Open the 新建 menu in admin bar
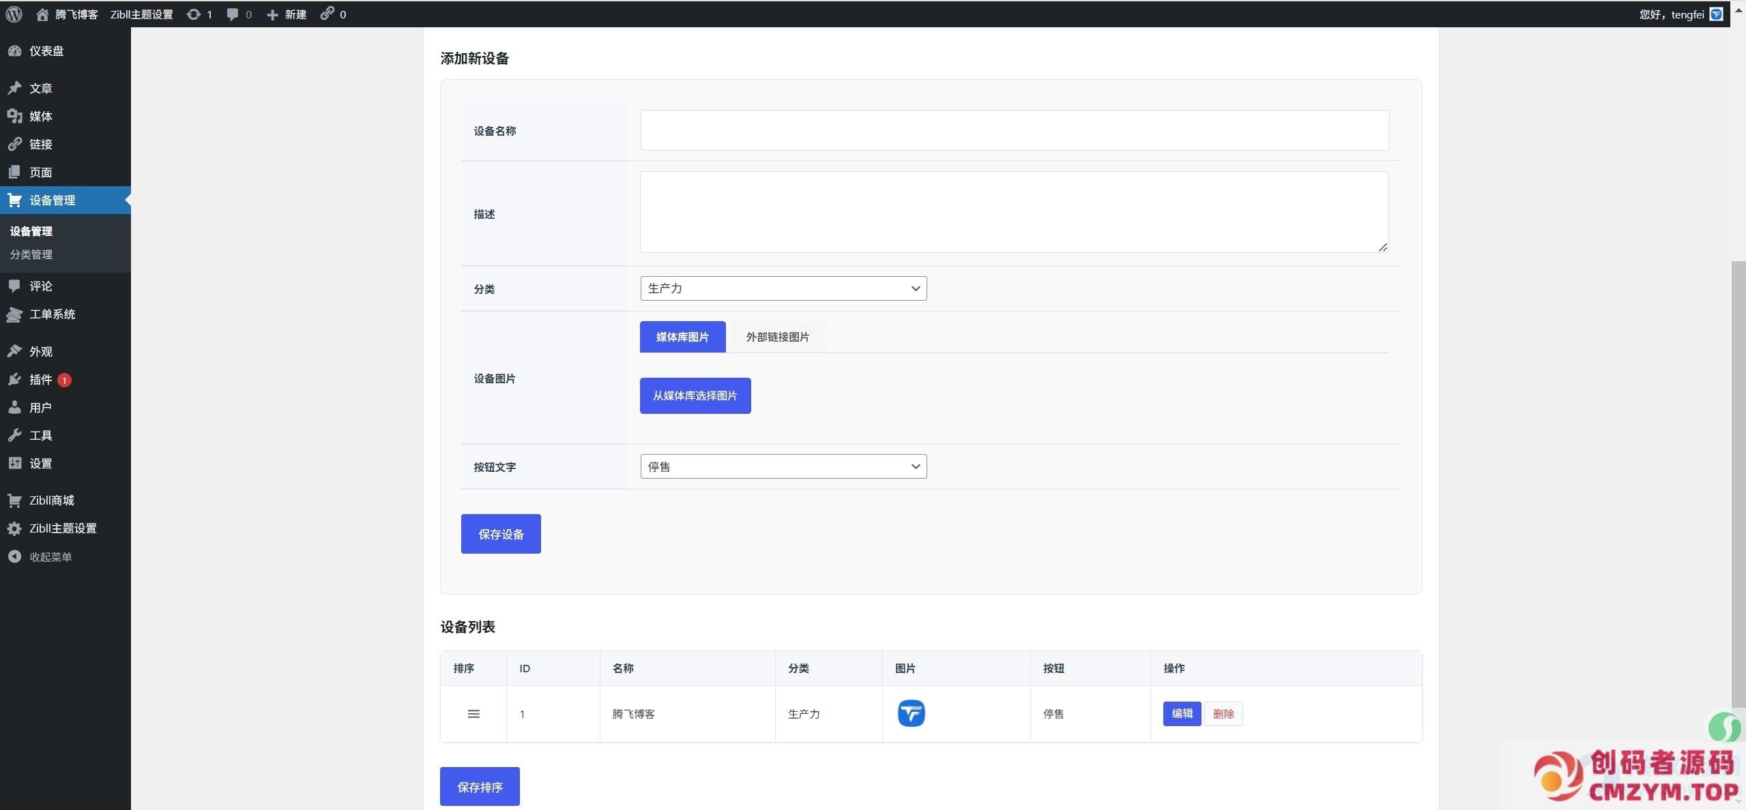Screen dimensions: 1746x810 tap(287, 14)
